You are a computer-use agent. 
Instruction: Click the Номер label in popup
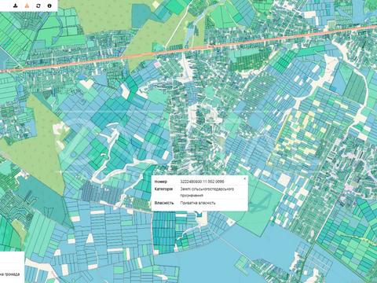tap(160, 182)
